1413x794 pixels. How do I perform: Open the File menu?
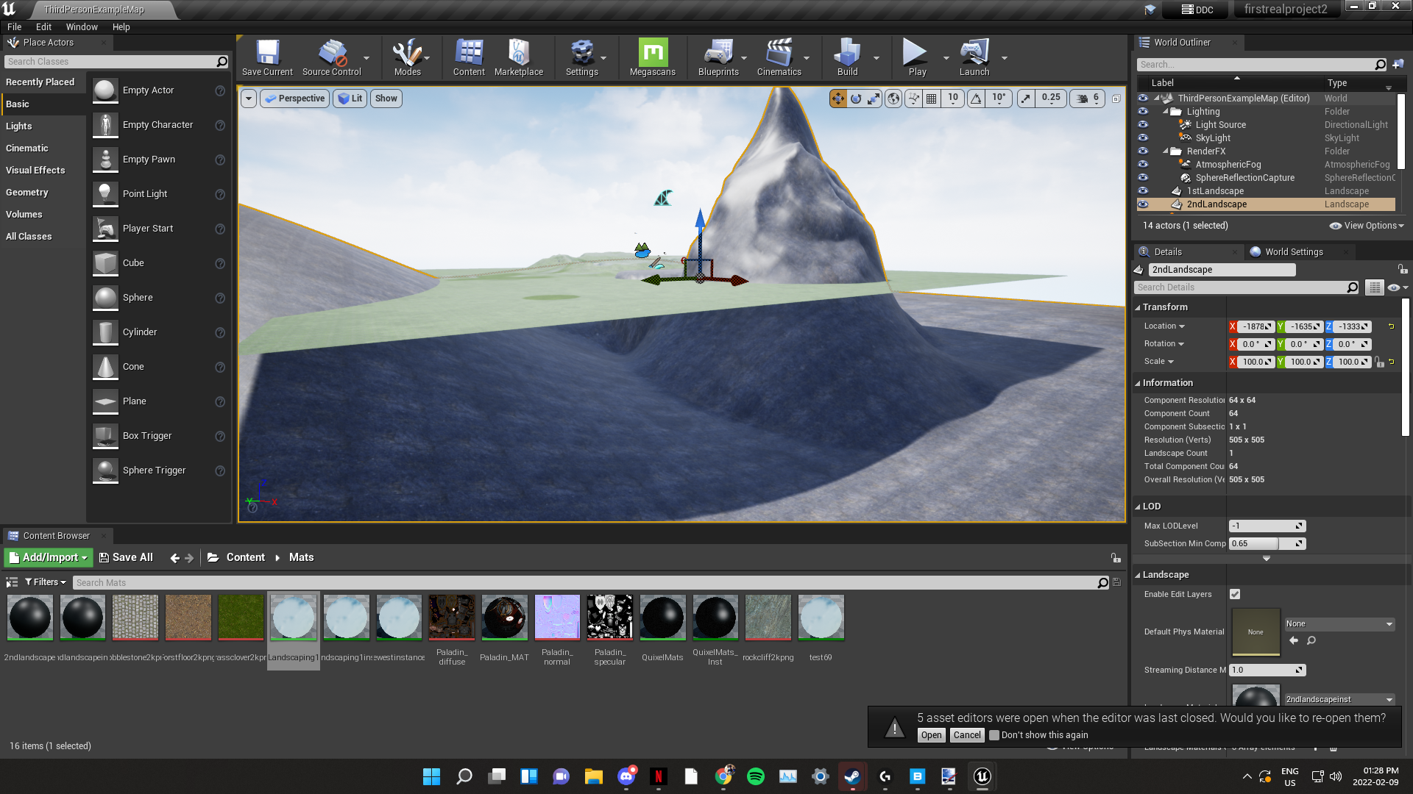15,27
